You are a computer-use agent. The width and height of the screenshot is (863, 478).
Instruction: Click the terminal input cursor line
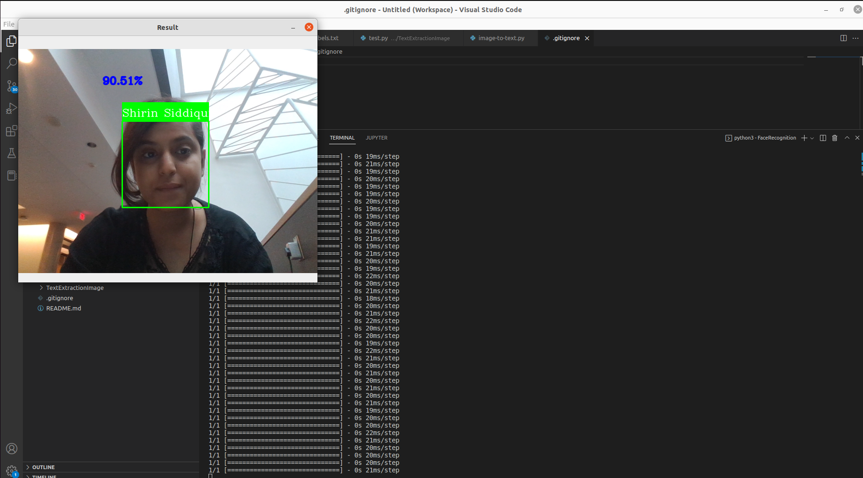tap(210, 476)
